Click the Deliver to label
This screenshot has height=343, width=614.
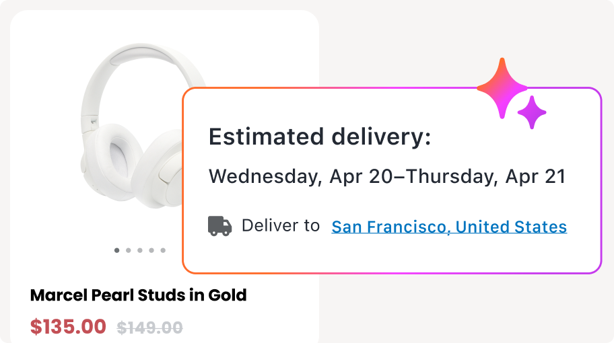[x=280, y=226]
